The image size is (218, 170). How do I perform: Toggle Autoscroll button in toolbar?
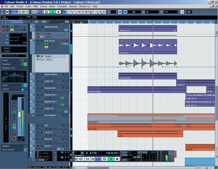pos(120,12)
